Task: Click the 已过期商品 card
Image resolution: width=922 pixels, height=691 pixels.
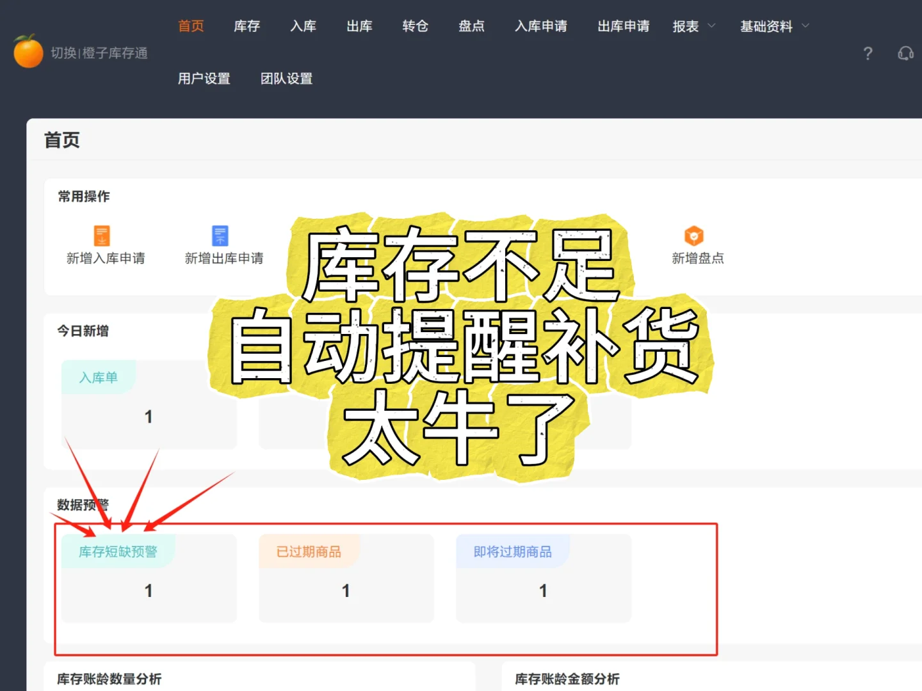Action: point(346,578)
